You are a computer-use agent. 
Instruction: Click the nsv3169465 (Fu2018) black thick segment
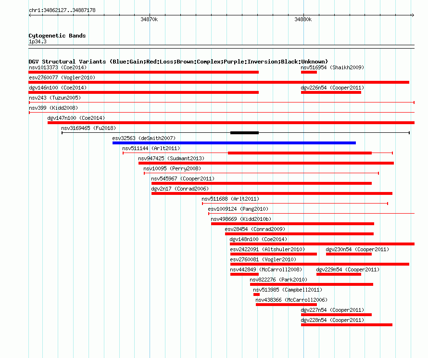click(244, 133)
